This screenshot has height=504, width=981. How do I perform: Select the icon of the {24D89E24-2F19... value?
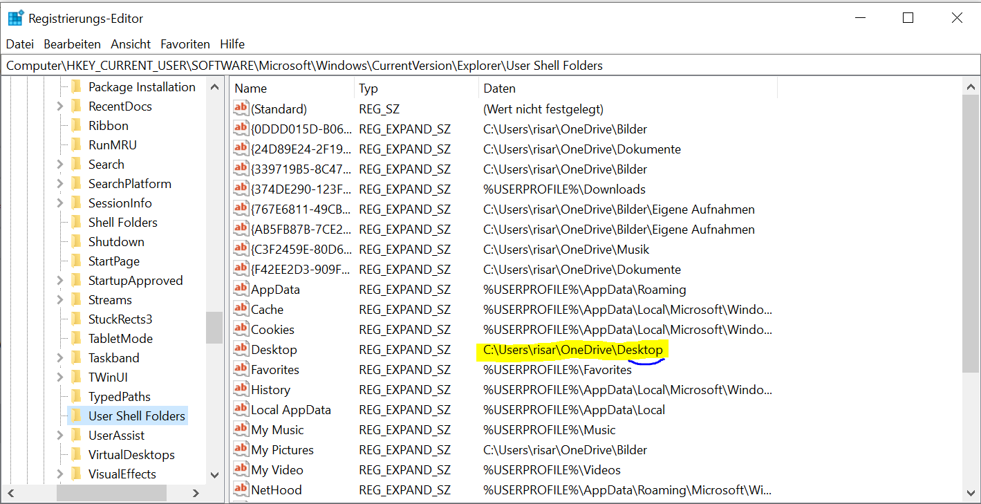[x=241, y=149]
